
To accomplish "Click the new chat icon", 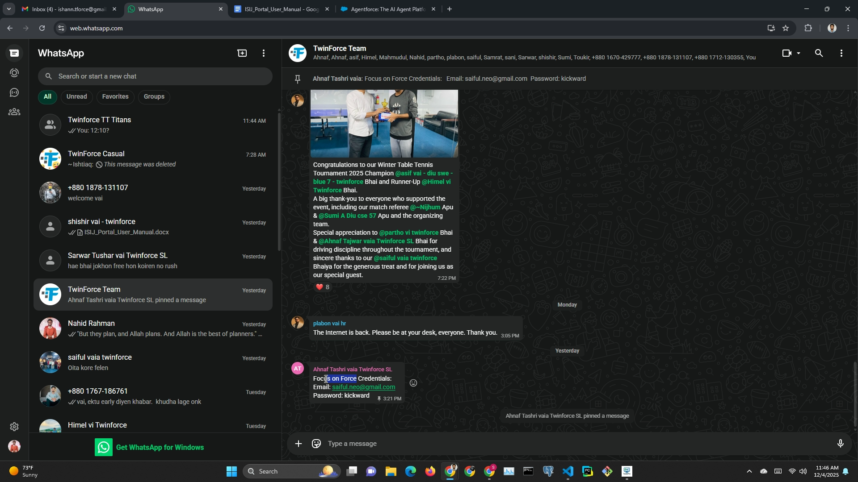I will point(242,54).
